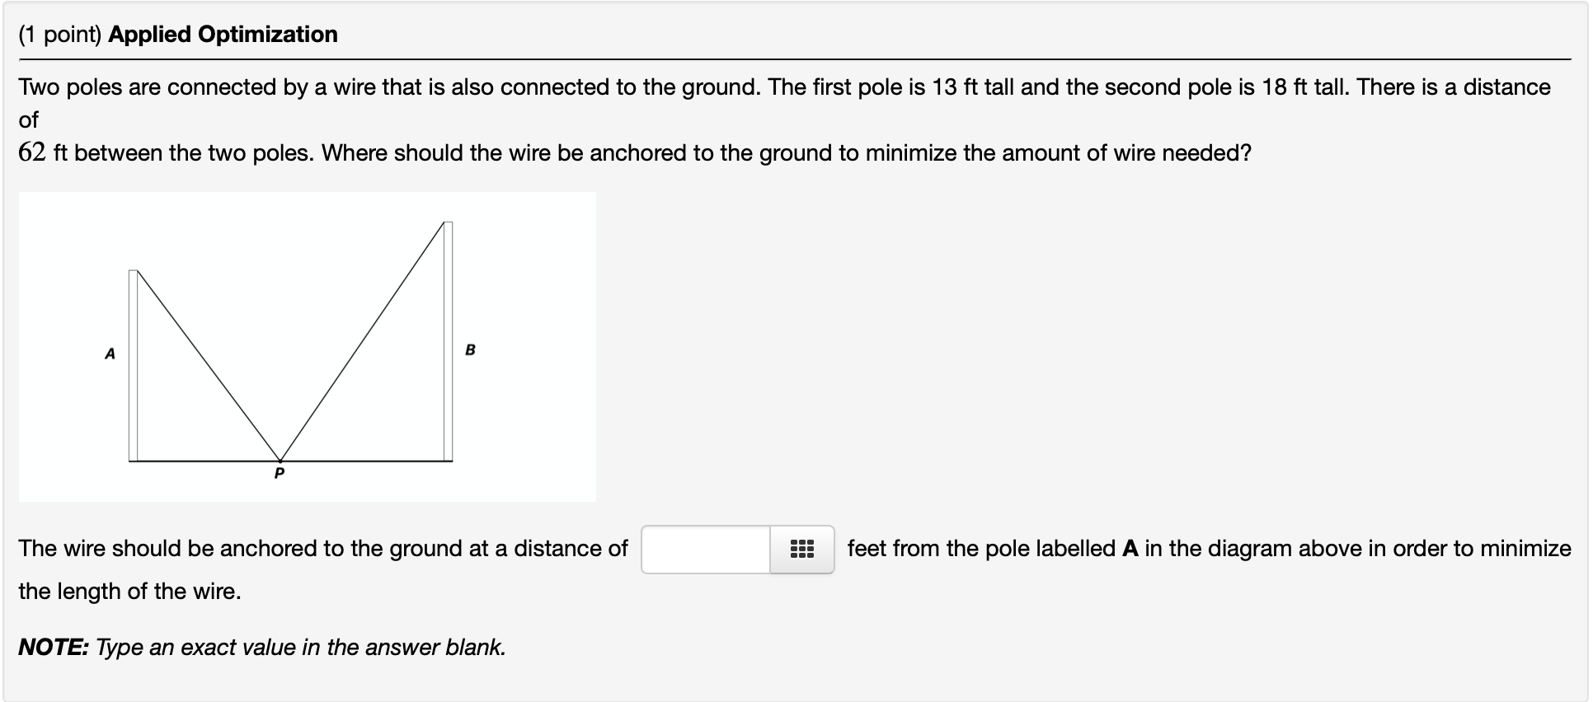The width and height of the screenshot is (1593, 702).
Task: Click the horizontal divider under the heading
Action: pos(796,59)
